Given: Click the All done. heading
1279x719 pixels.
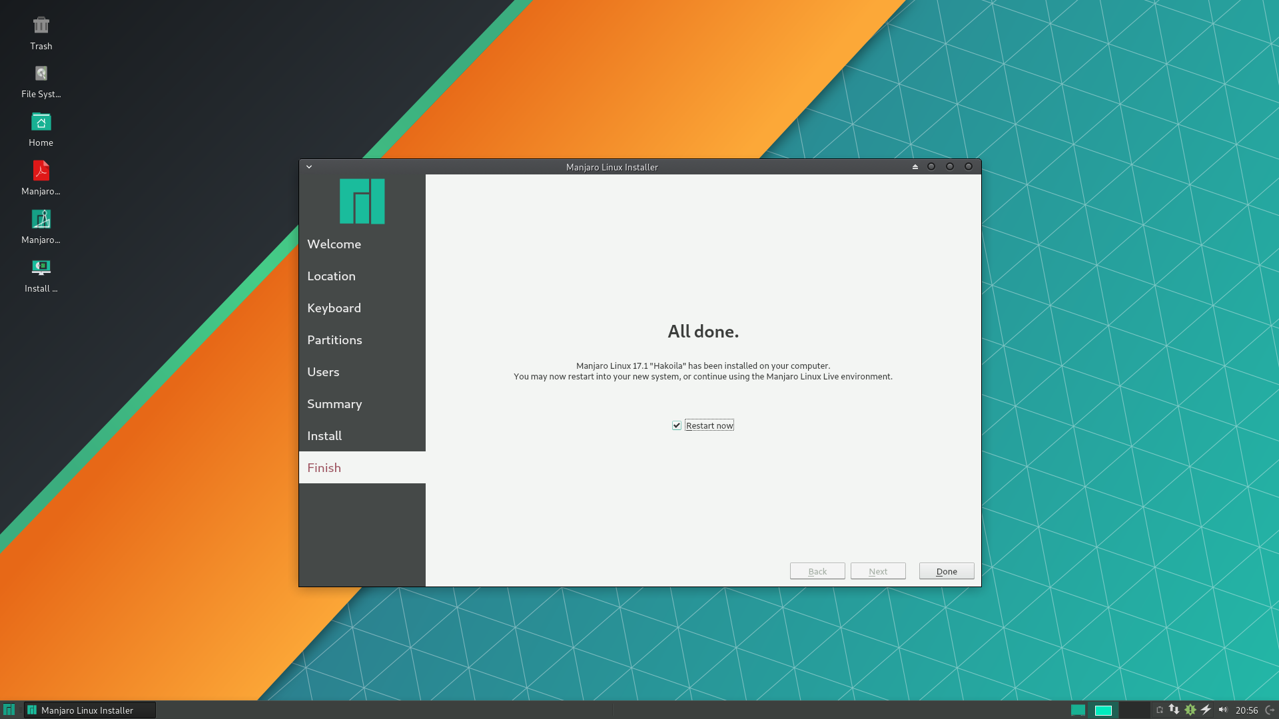Looking at the screenshot, I should [703, 332].
